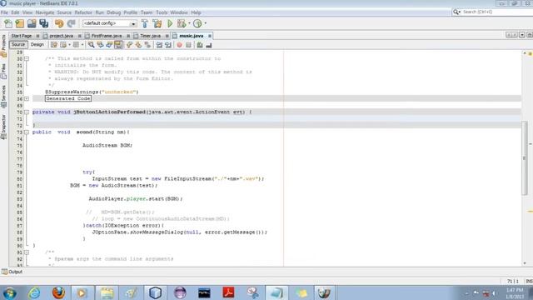
Task: Open the Services side panel
Action: (x=3, y=97)
